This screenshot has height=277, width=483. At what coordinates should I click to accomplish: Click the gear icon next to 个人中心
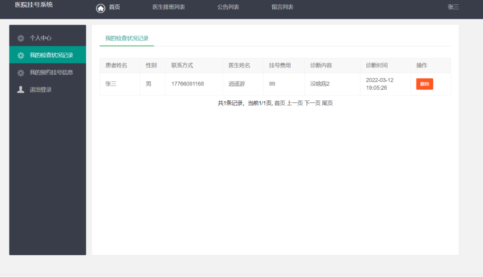click(x=21, y=38)
